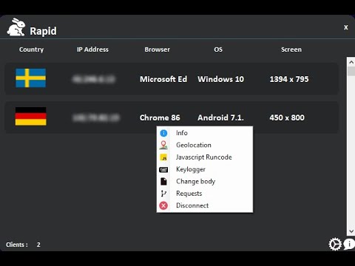355x266 pixels.
Task: Click the IP Address column header
Action: [x=92, y=50]
